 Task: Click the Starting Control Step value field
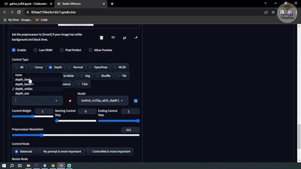pos(87,111)
